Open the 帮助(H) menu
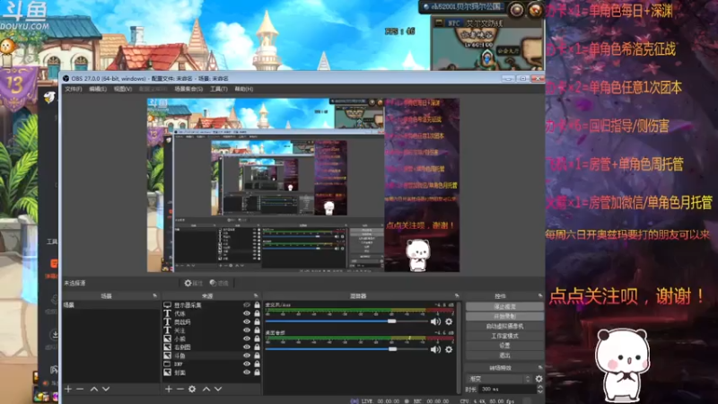The width and height of the screenshot is (718, 404). tap(244, 89)
